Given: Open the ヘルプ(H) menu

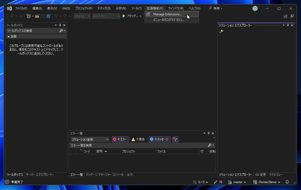Looking at the screenshot, I should (194, 8).
